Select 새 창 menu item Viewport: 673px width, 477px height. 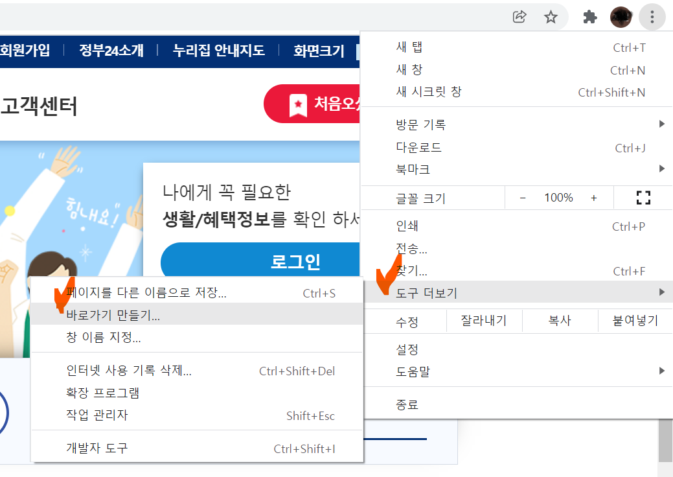518,69
